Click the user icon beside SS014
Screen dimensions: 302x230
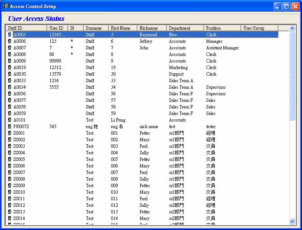tap(10, 218)
